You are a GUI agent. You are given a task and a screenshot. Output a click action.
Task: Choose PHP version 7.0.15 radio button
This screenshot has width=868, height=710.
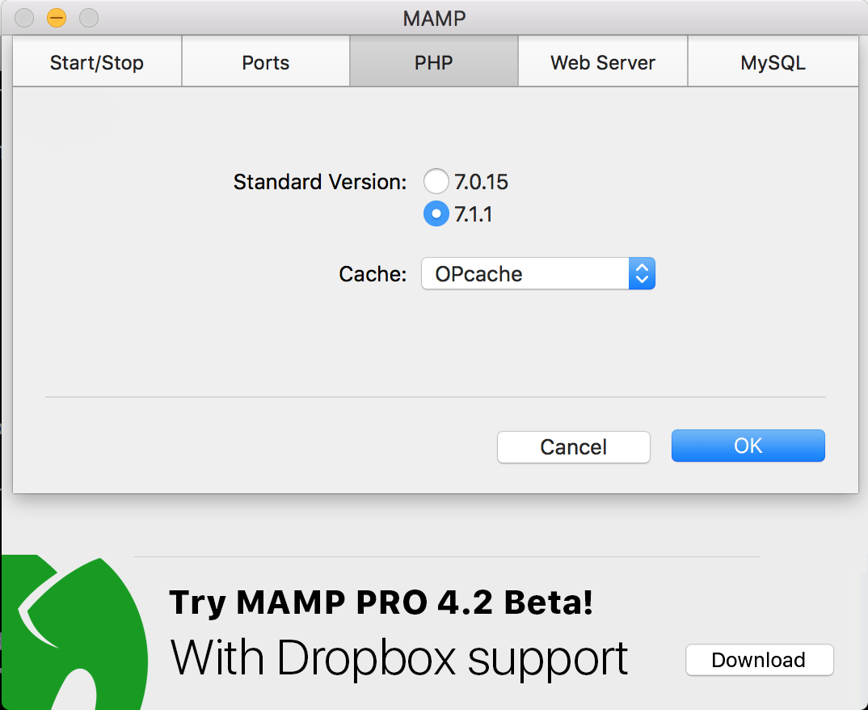[x=436, y=181]
